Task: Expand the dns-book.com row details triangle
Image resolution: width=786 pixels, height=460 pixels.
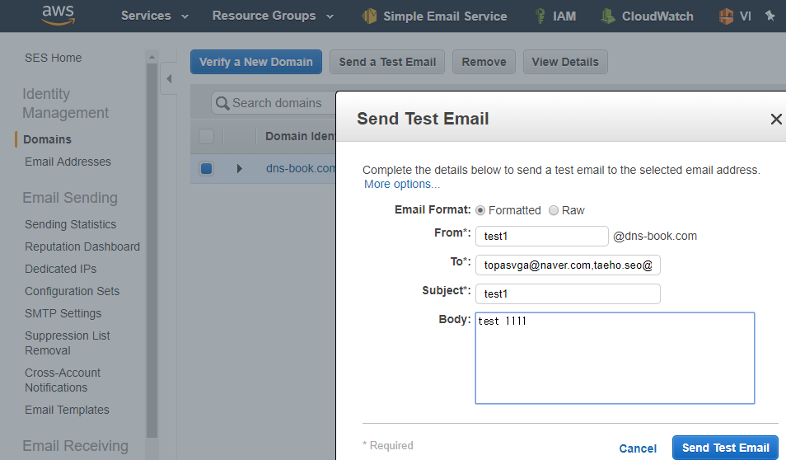Action: [x=239, y=168]
